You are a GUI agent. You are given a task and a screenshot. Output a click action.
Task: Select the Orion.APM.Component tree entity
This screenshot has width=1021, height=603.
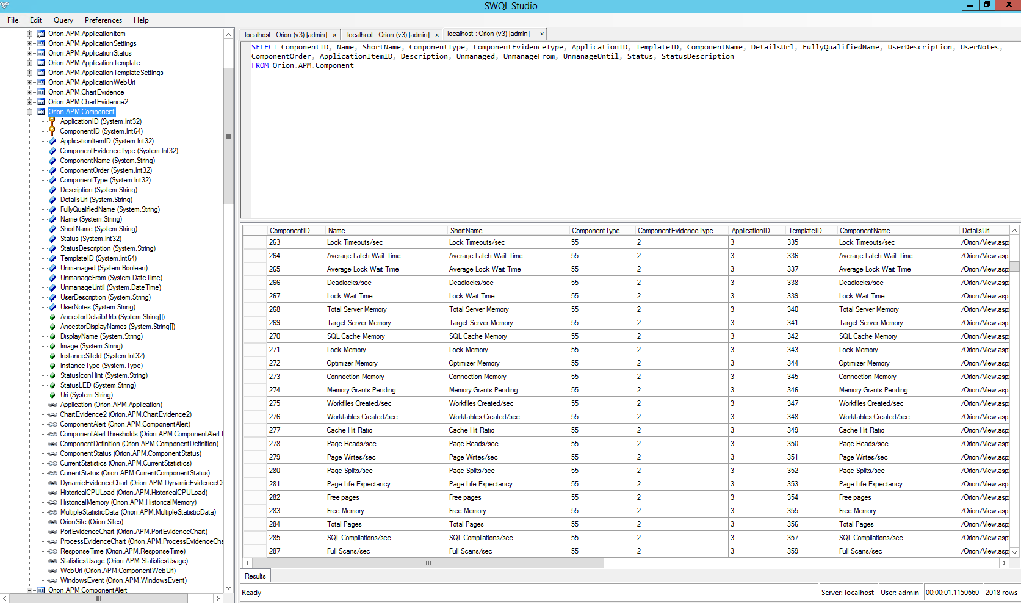82,112
